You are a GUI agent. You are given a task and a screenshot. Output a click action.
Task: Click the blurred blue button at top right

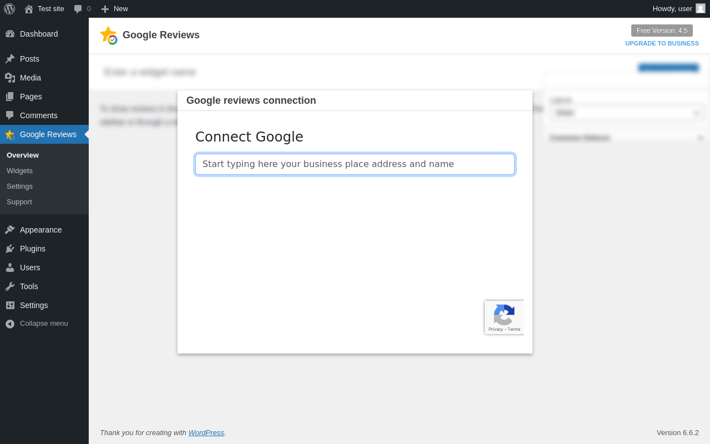[668, 68]
